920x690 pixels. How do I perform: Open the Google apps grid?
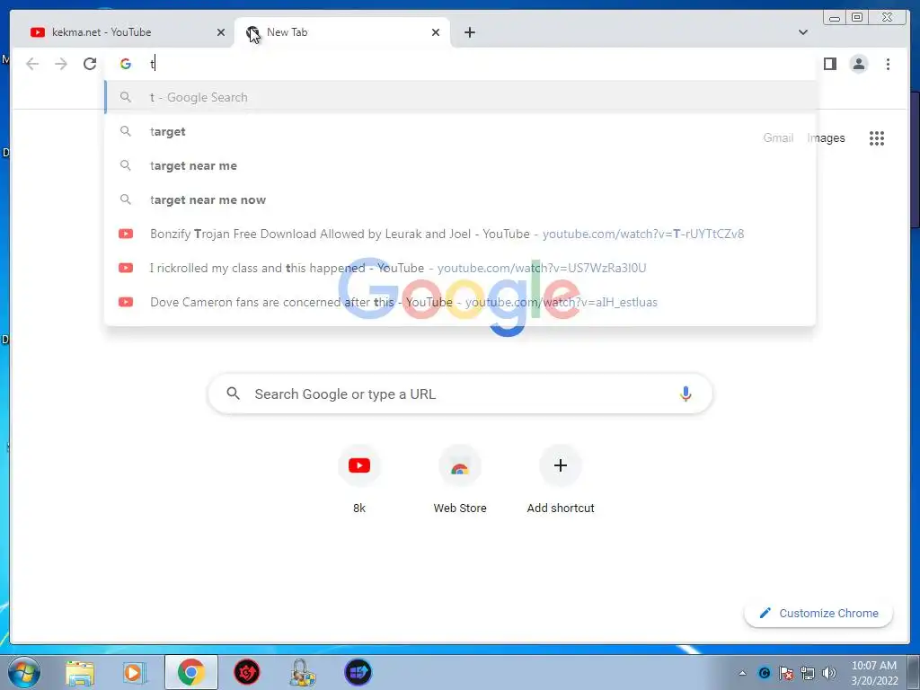click(x=877, y=137)
